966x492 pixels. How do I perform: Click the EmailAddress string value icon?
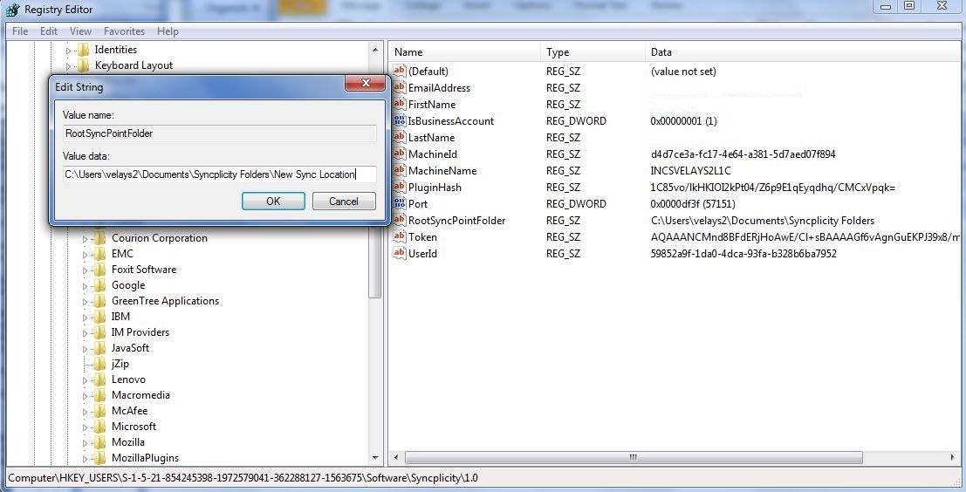(400, 88)
